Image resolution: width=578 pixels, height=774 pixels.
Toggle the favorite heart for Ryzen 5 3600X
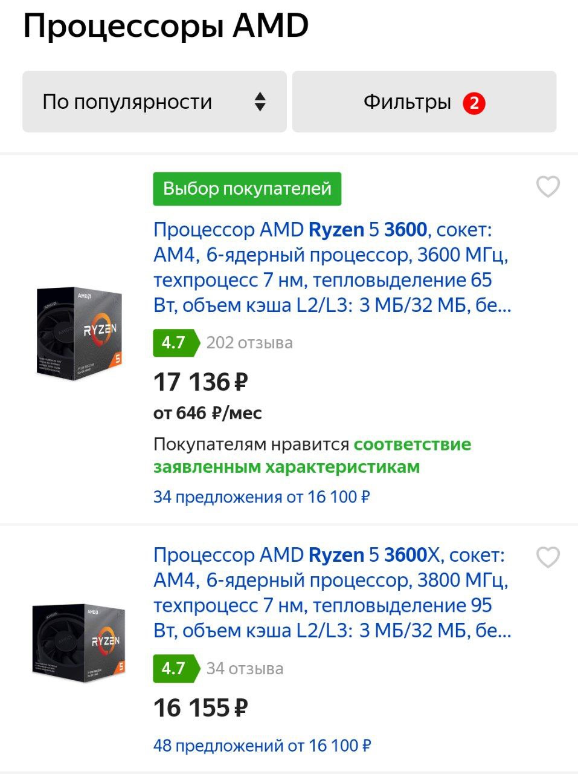coord(548,557)
